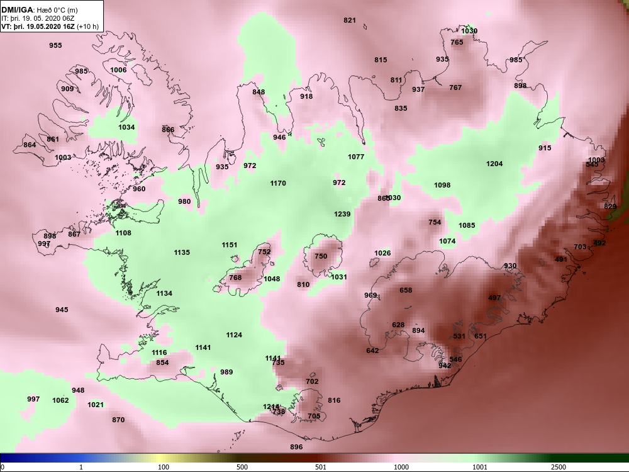
Task: Click the 750 value on the glacier outline
Action: pos(321,256)
